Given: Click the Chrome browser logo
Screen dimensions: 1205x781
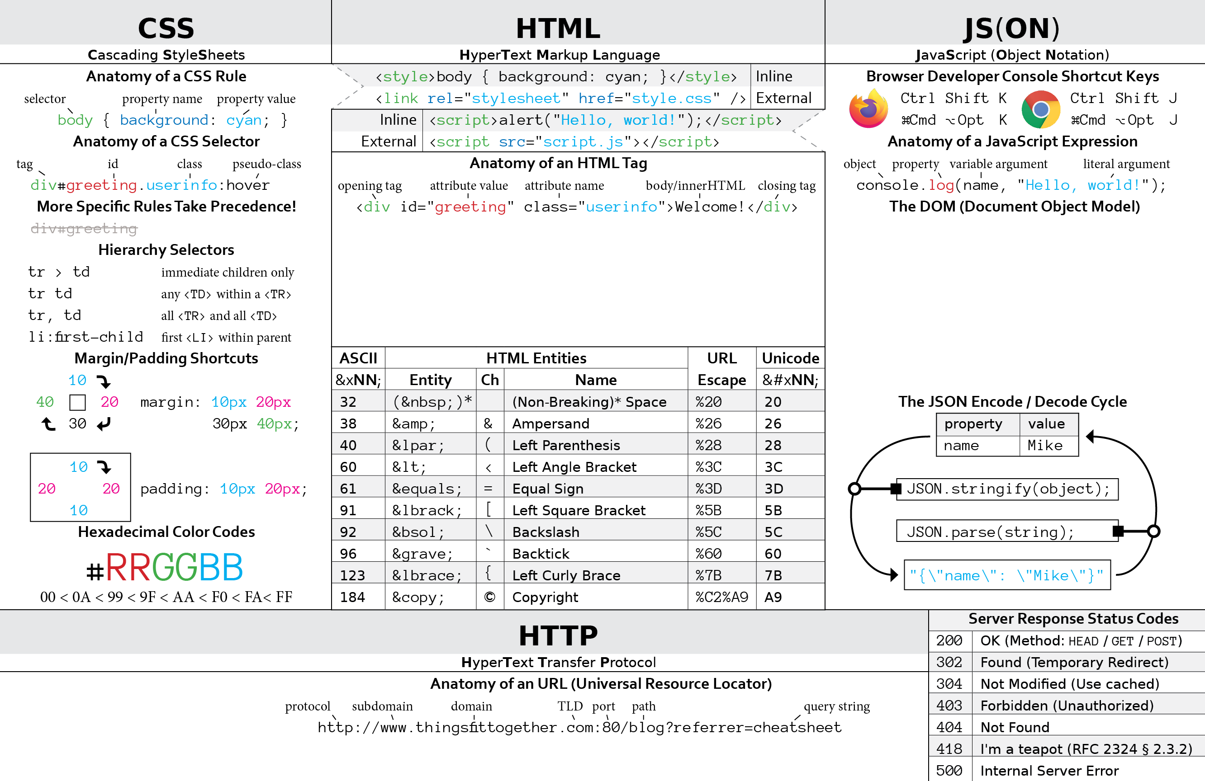Looking at the screenshot, I should pyautogui.click(x=1040, y=109).
